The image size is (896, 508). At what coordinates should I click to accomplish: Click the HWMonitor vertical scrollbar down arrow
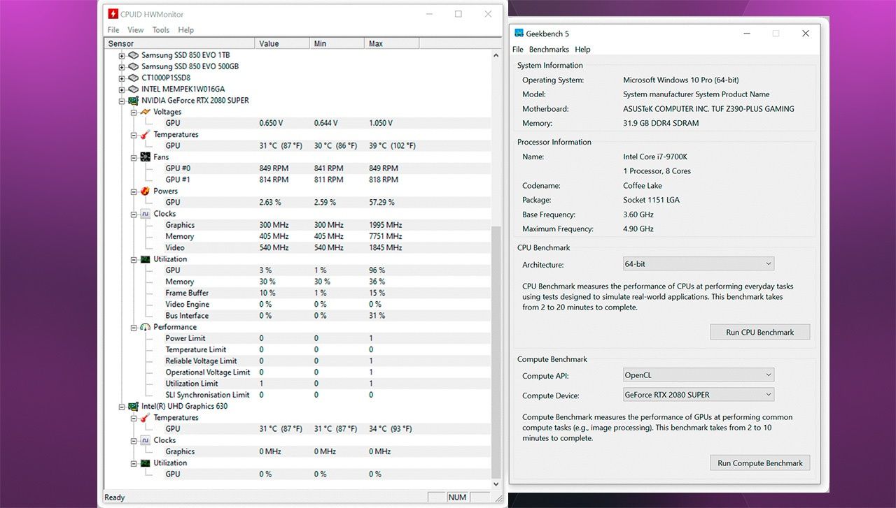point(497,484)
